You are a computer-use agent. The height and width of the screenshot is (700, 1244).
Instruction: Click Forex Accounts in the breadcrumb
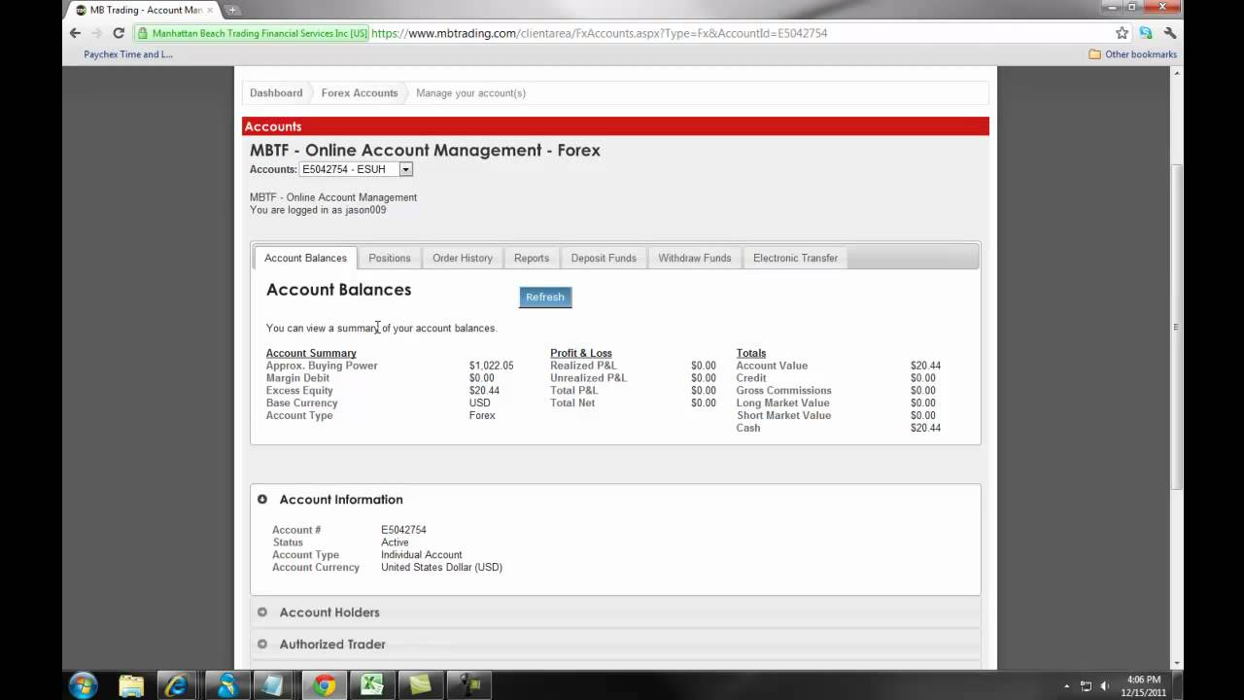point(360,93)
